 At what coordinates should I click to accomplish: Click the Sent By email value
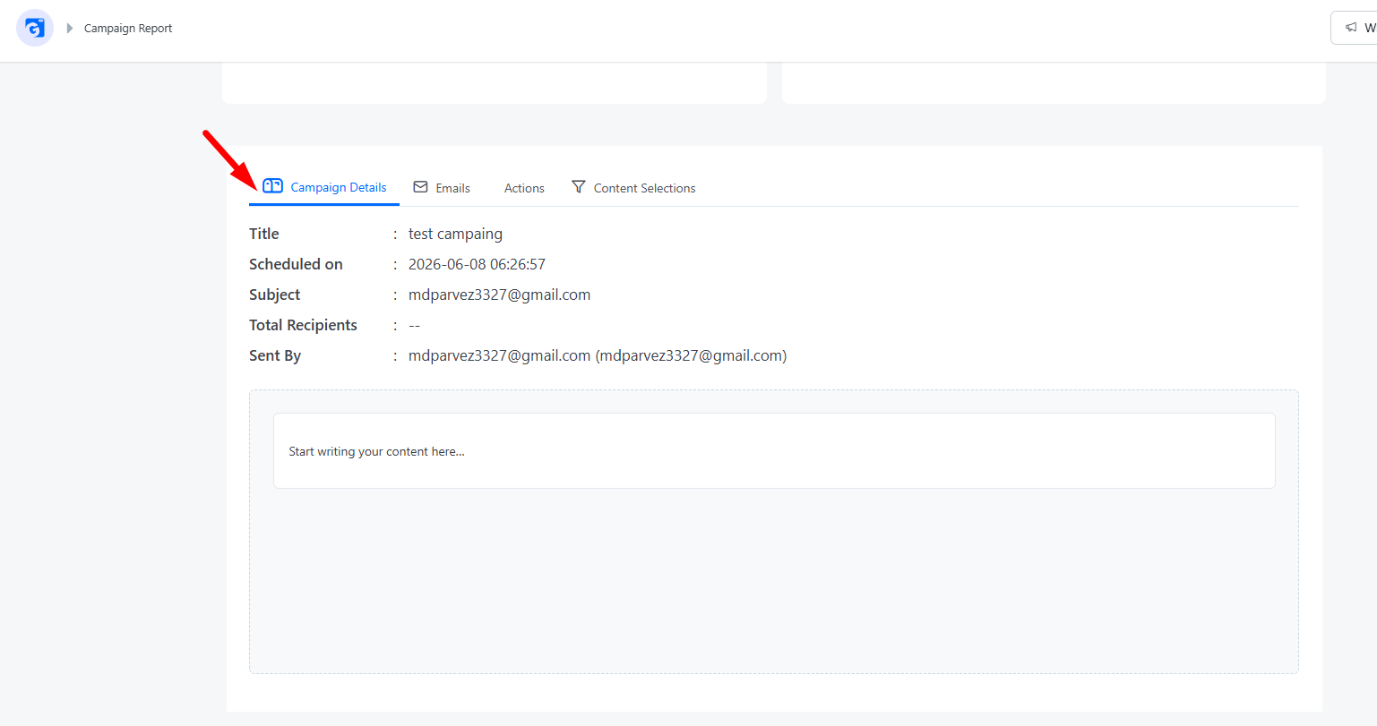tap(598, 355)
